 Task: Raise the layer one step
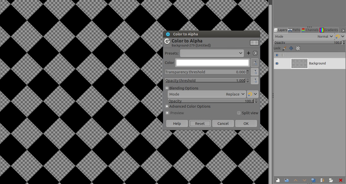[x=295, y=180]
